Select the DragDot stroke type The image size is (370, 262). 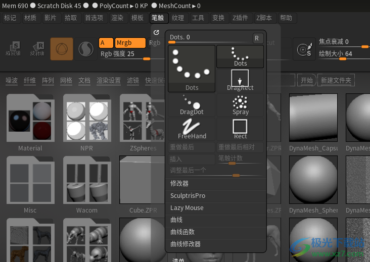click(192, 105)
